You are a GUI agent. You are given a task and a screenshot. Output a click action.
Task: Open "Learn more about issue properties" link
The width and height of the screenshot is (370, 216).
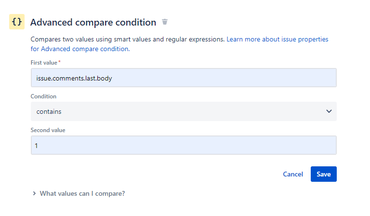pos(277,39)
